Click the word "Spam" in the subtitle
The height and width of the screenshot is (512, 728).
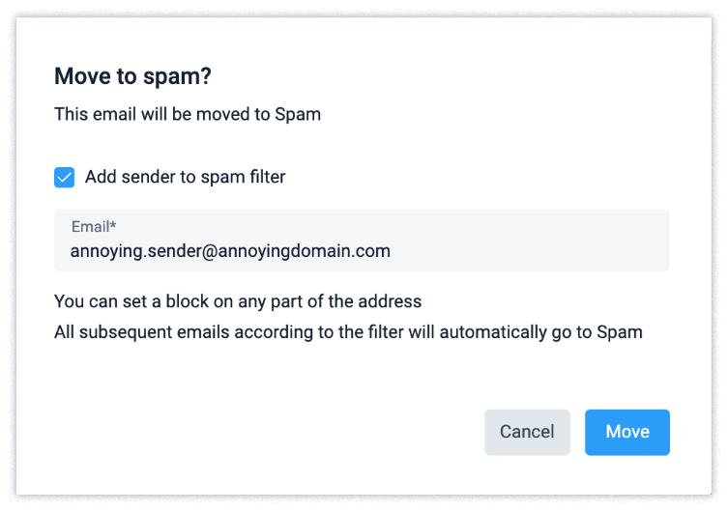click(298, 114)
